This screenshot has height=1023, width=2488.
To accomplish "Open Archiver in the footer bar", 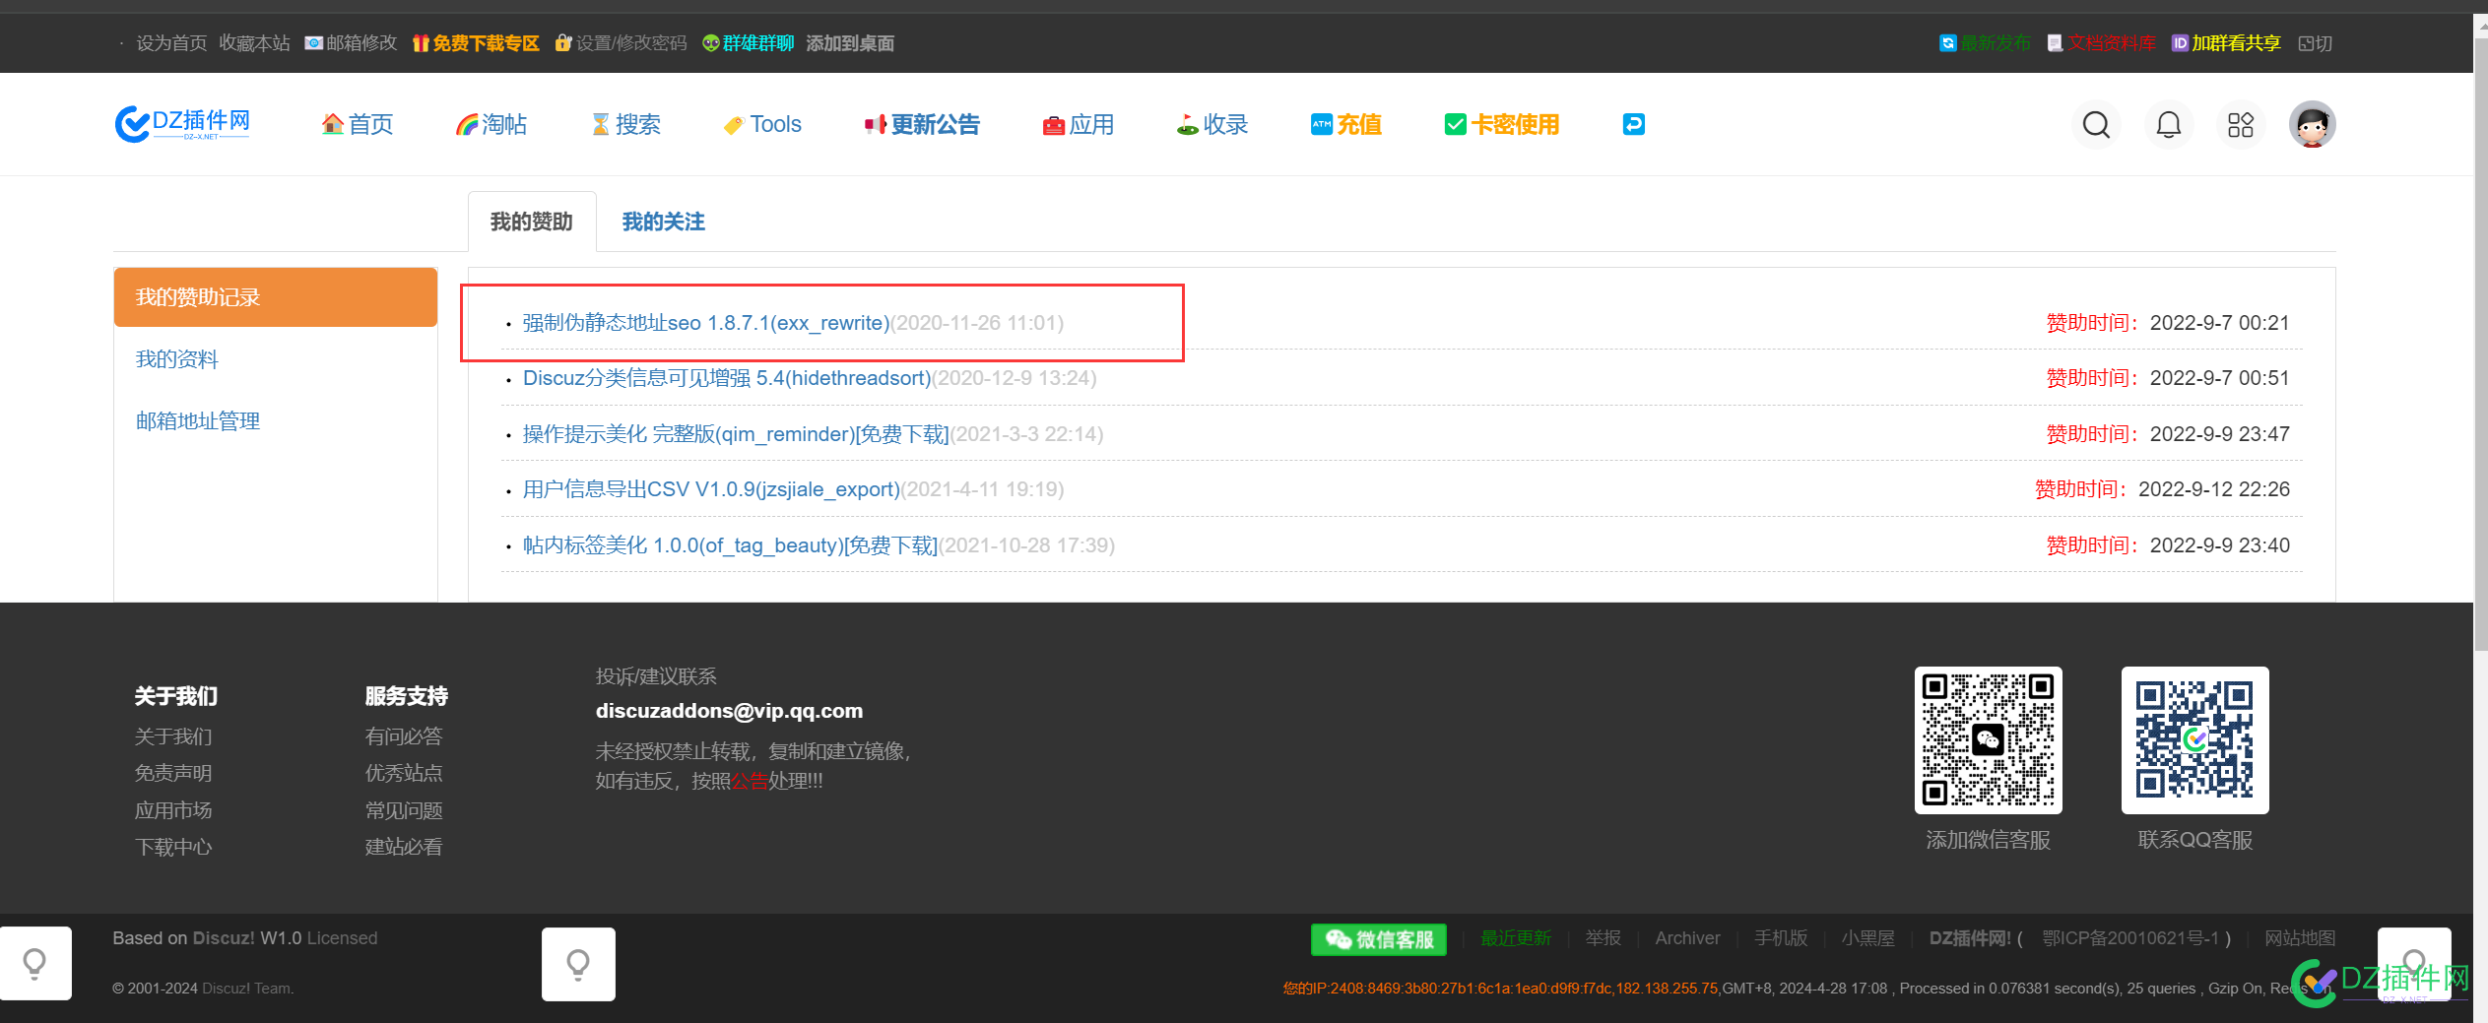I will pyautogui.click(x=1687, y=938).
